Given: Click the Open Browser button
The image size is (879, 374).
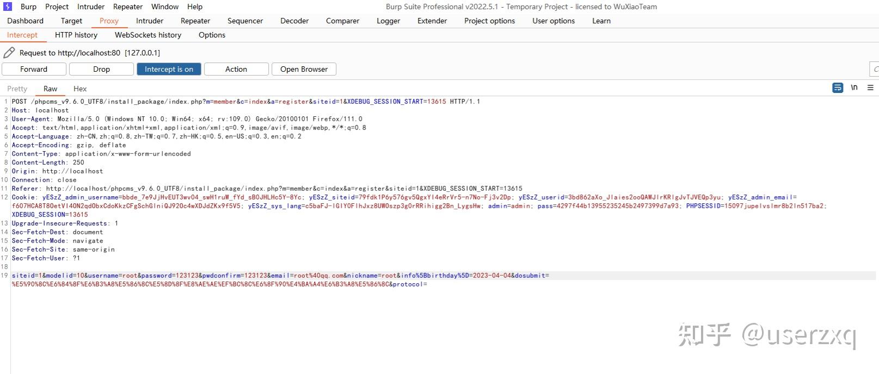Looking at the screenshot, I should [x=304, y=69].
